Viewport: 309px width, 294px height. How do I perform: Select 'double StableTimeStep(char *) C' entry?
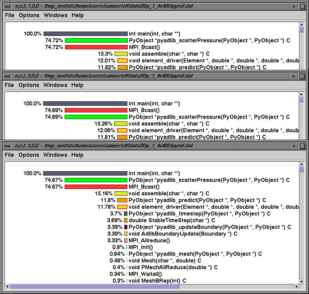[172, 220]
